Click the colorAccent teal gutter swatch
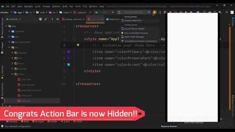235x132 pixels. (x=69, y=65)
